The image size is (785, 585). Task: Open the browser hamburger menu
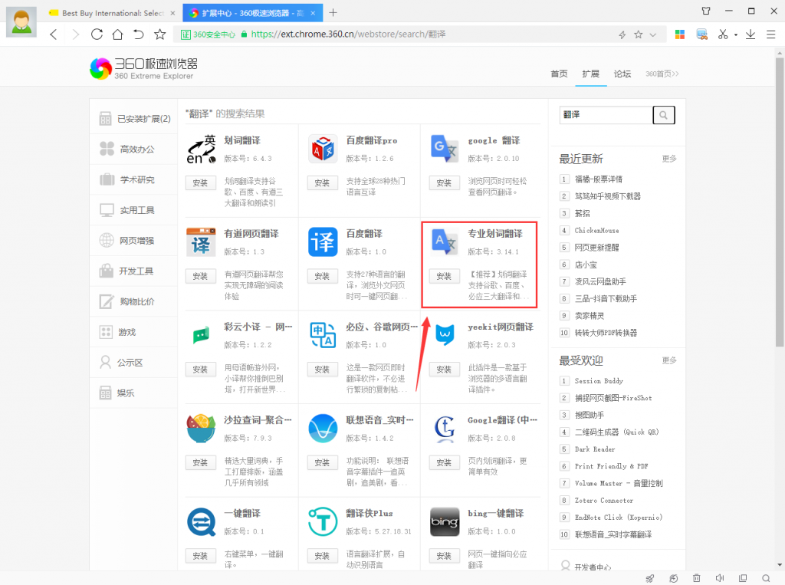point(771,35)
